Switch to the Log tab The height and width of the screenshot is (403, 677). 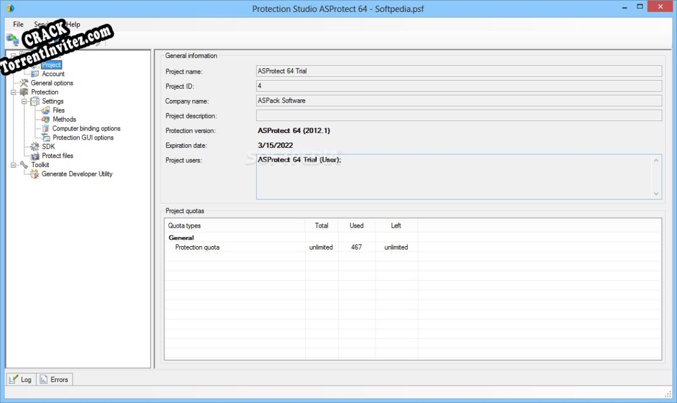point(22,379)
